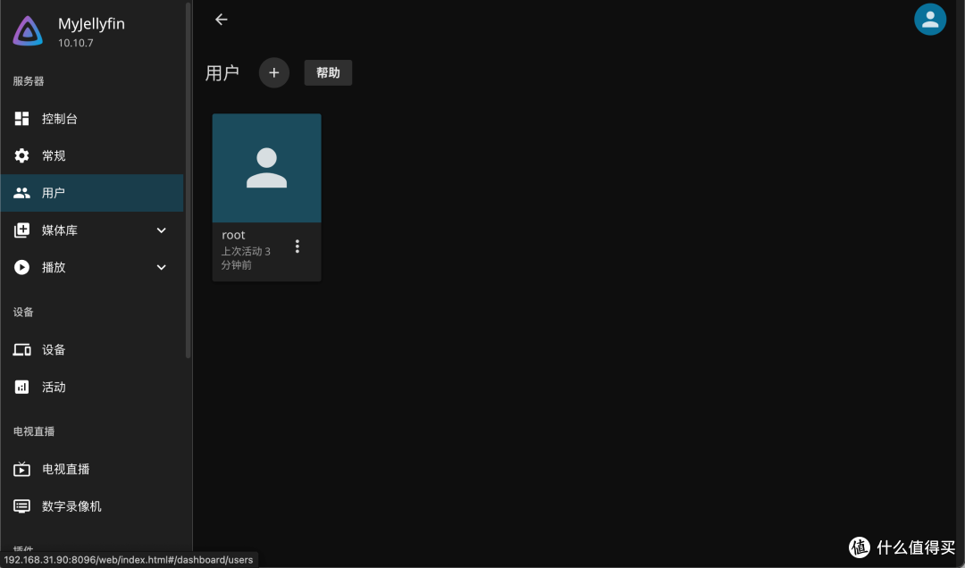Open 媒体库 sidebar label
Image resolution: width=965 pixels, height=568 pixels.
pyautogui.click(x=60, y=230)
